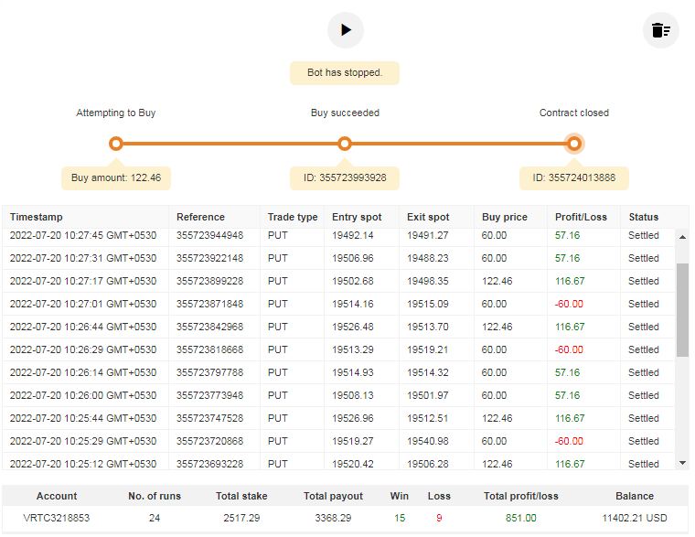Click the 'ID: 355723993928' tooltip
Image resolution: width=695 pixels, height=537 pixels.
(345, 177)
